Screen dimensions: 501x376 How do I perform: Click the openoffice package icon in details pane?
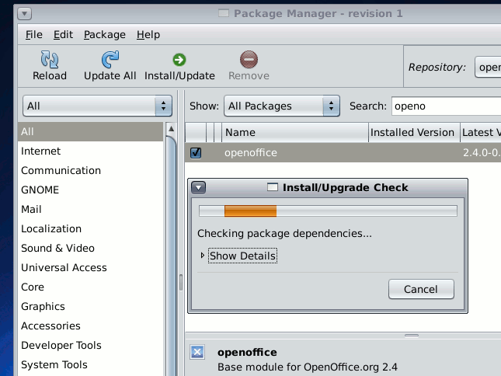pyautogui.click(x=197, y=352)
